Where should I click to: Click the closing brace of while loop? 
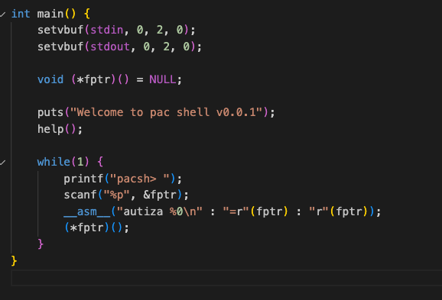pyautogui.click(x=41, y=244)
